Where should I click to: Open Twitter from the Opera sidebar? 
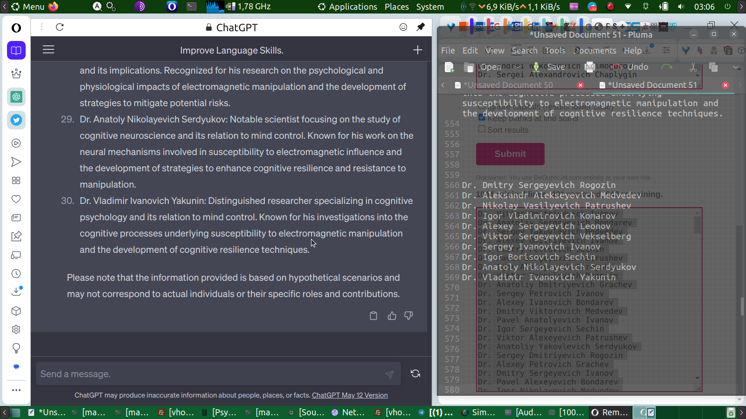point(16,120)
